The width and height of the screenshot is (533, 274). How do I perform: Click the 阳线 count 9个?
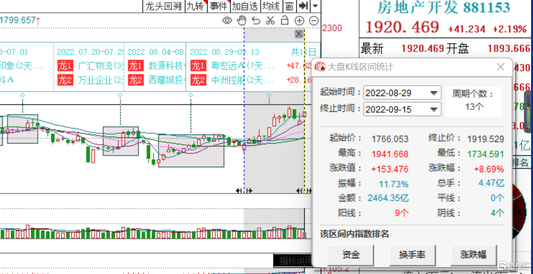coord(402,213)
